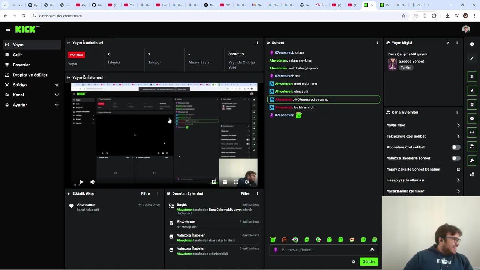480x270 pixels.
Task: Toggle Abonelere özel sohbet switch
Action: pos(456,147)
